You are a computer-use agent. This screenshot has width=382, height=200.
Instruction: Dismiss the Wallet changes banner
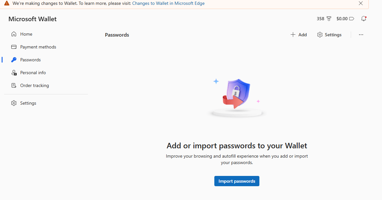click(x=361, y=3)
